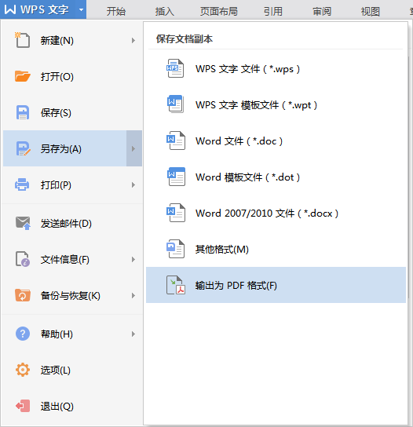The width and height of the screenshot is (413, 427).
Task: Save as Word 模板文件 (*.dot)
Action: (x=276, y=177)
